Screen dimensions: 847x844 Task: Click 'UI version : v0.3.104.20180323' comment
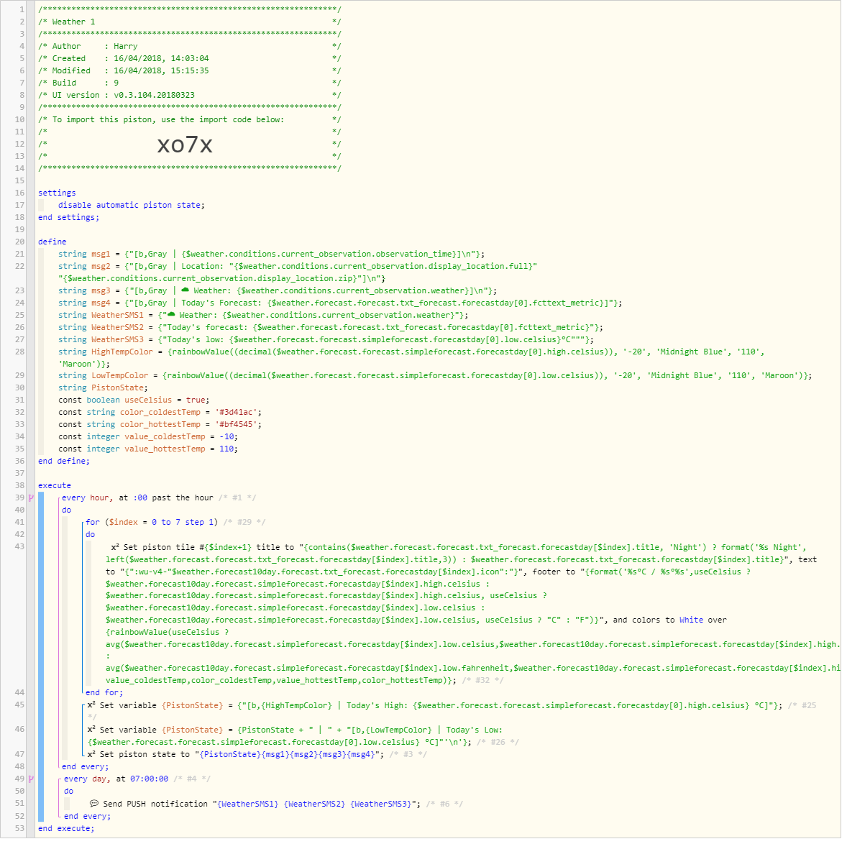tap(190, 96)
